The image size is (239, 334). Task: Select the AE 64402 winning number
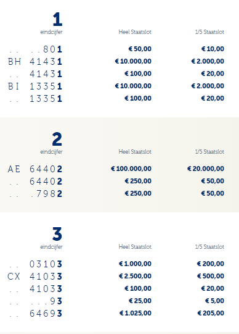pos(35,169)
